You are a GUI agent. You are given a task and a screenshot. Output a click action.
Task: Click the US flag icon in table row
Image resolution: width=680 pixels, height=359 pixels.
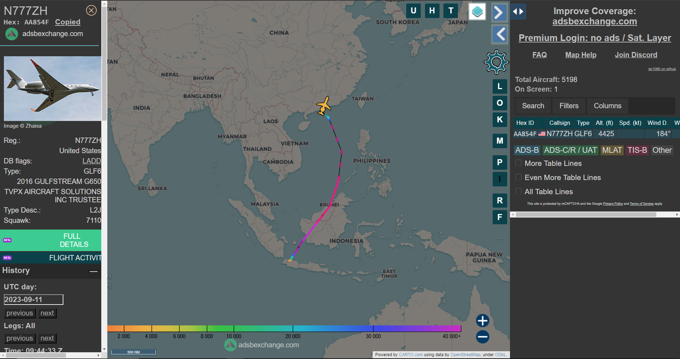point(542,134)
